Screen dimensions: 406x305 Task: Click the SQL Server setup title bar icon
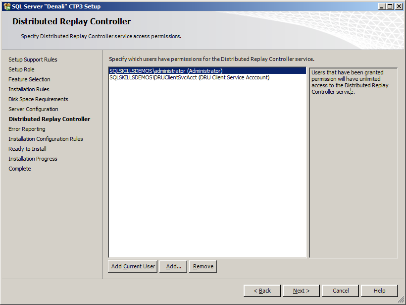click(7, 6)
